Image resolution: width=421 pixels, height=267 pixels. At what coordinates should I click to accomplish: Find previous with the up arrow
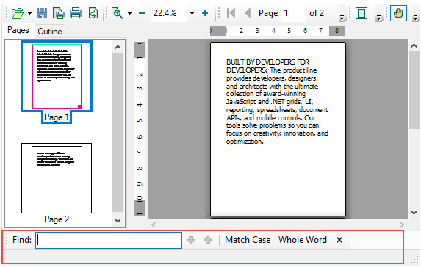coord(208,240)
